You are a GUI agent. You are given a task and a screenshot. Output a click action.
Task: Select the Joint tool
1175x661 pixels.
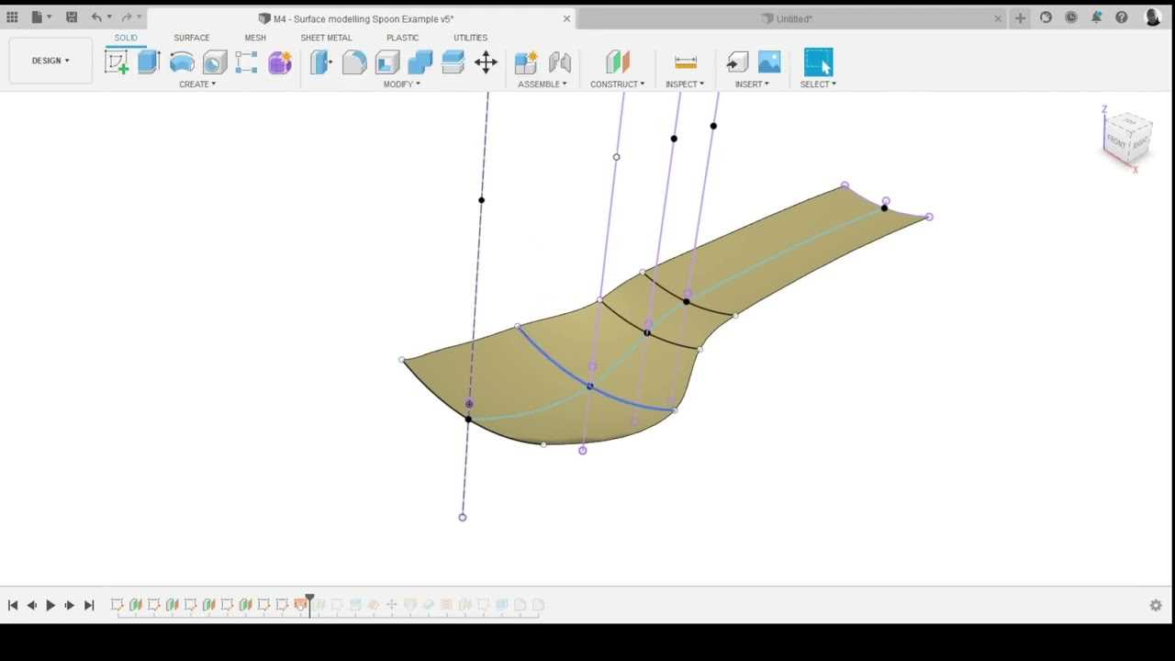point(560,62)
